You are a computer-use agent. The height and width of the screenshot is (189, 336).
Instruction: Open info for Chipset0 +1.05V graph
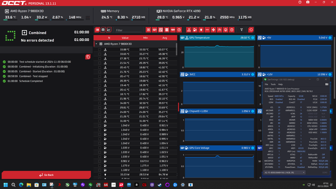coord(253,111)
